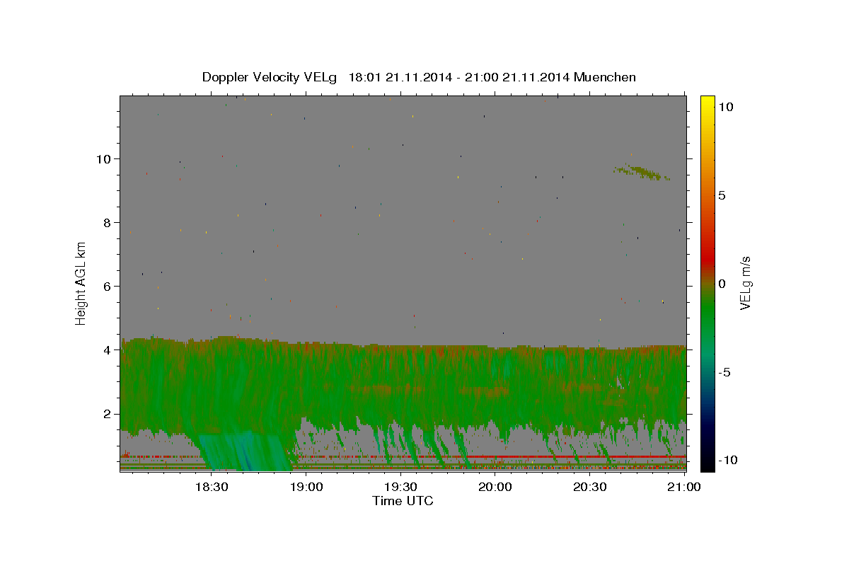
Task: Click the 'Height AGL km' axis label
Action: click(81, 283)
